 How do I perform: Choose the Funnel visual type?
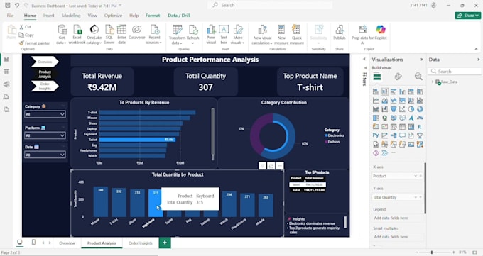click(394, 109)
